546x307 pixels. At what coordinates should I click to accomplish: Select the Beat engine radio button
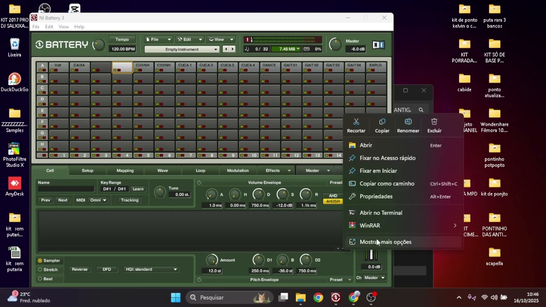tap(40, 279)
